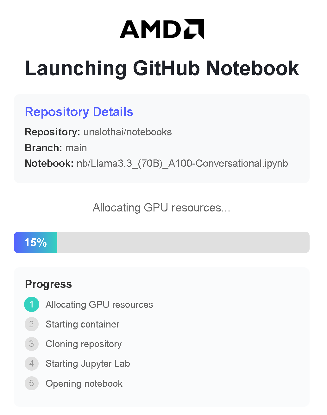
Task: Click the AMD logo
Action: [162, 29]
